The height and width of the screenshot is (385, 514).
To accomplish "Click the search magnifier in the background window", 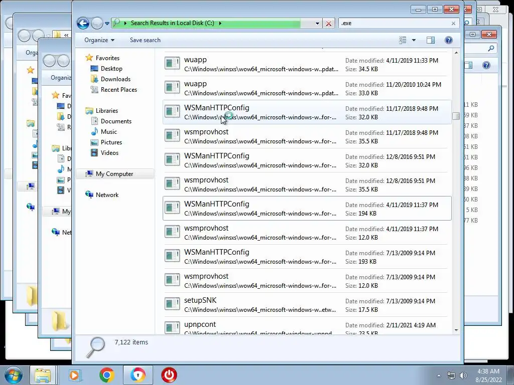I will click(491, 49).
